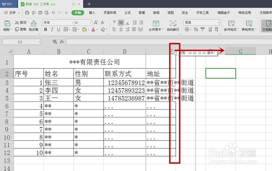Image resolution: width=272 pixels, height=171 pixels.
Task: Click the 联系方式 header cell
Action: point(124,74)
